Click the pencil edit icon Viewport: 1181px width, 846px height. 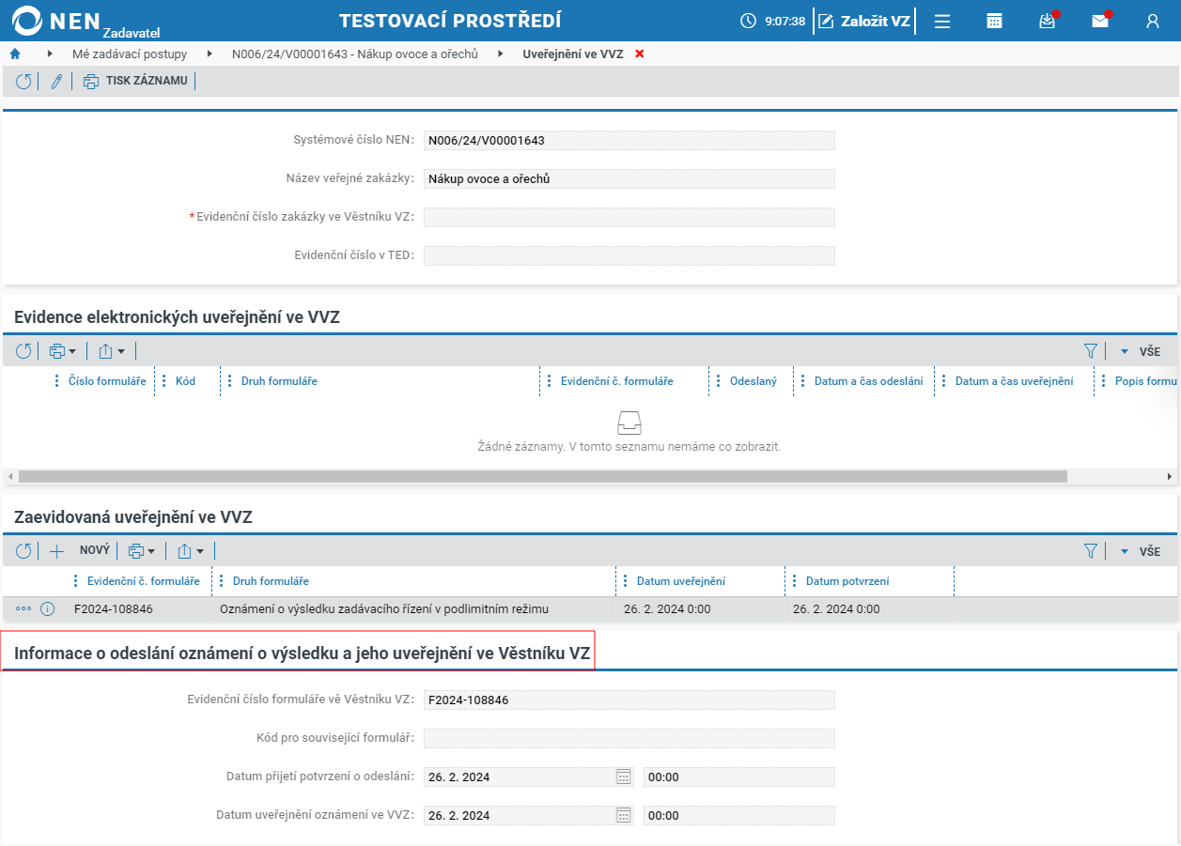pos(56,82)
